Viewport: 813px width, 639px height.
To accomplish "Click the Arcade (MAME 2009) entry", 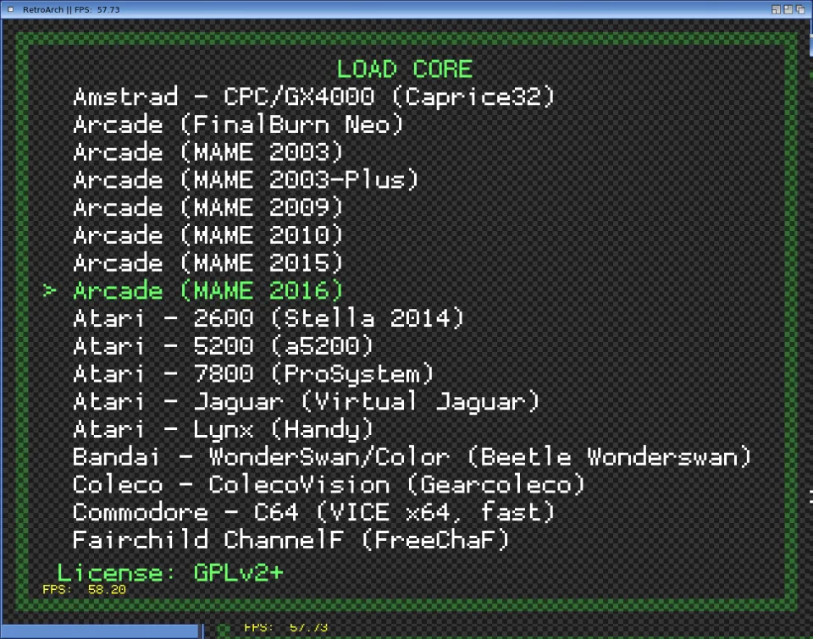I will point(207,207).
